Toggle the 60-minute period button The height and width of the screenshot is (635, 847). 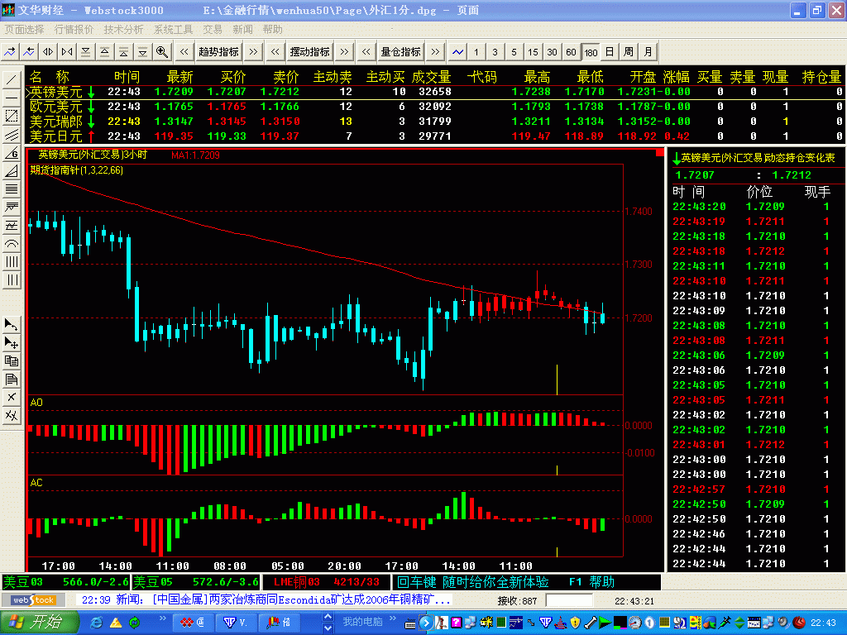(571, 51)
